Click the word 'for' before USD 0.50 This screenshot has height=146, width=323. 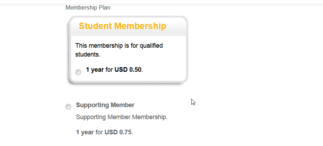coord(109,70)
